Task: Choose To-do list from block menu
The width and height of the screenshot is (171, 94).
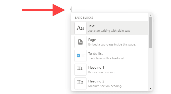Action: point(110,56)
